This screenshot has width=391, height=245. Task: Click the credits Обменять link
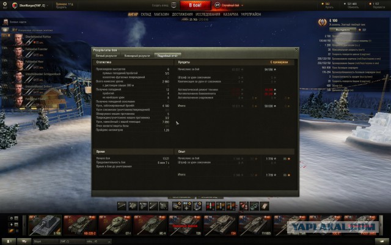tap(353, 7)
